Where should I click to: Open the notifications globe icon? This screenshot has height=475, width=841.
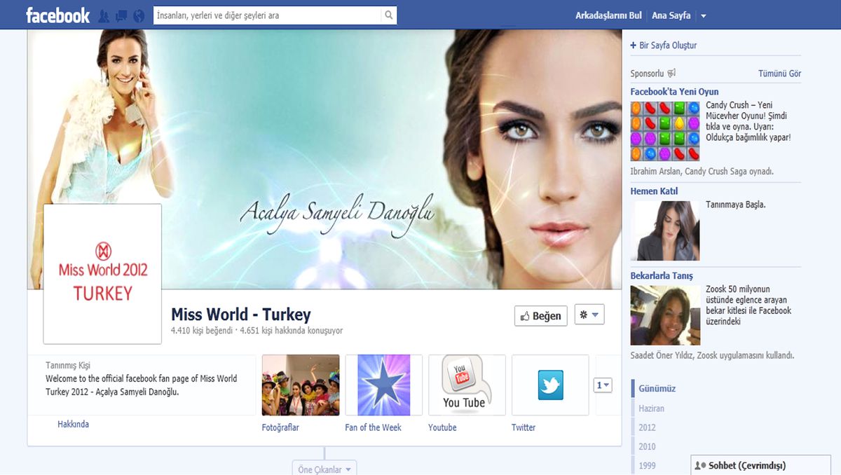(138, 15)
